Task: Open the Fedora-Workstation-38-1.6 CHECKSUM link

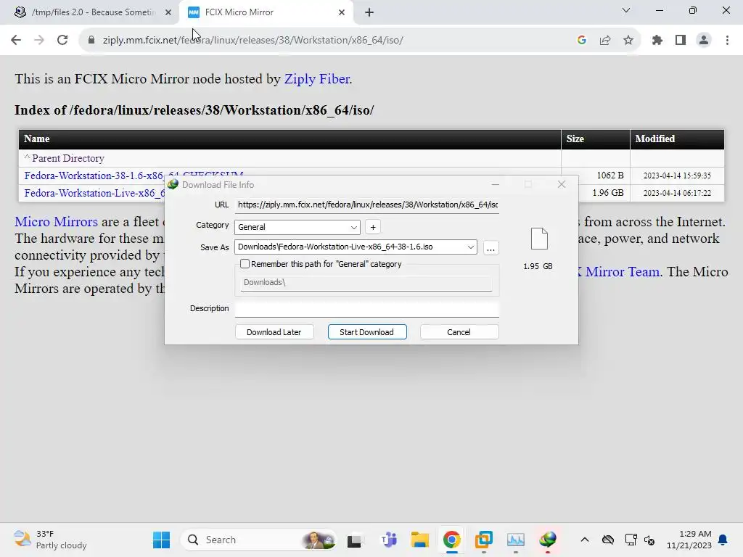Action: [x=134, y=176]
